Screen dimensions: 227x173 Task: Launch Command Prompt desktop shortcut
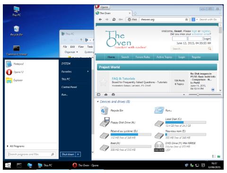(x=17, y=51)
